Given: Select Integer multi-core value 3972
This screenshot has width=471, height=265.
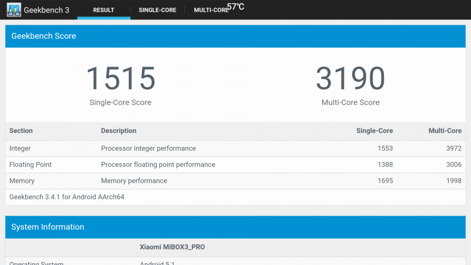Looking at the screenshot, I should (x=454, y=148).
